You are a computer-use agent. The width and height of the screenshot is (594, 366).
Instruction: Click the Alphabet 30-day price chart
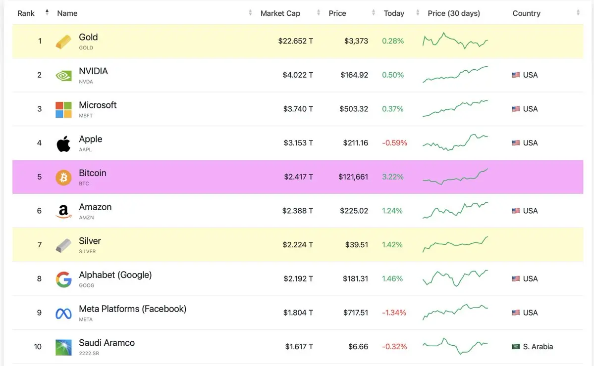pos(455,278)
